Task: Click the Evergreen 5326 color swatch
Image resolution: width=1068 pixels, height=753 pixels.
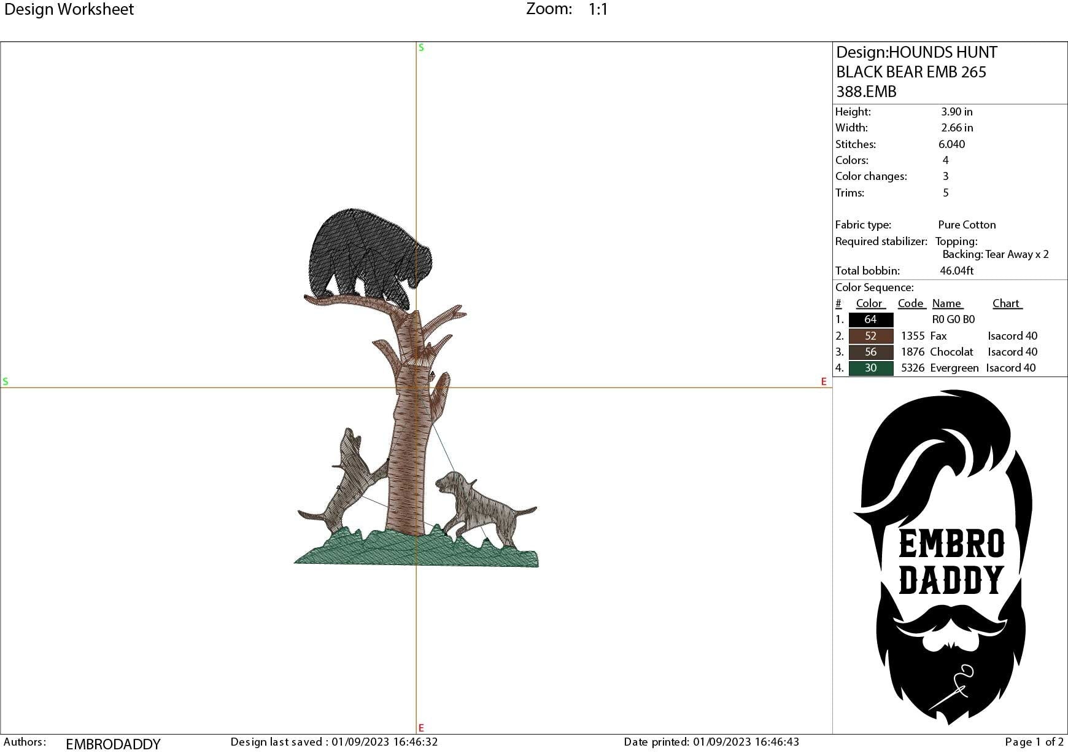Action: click(870, 368)
